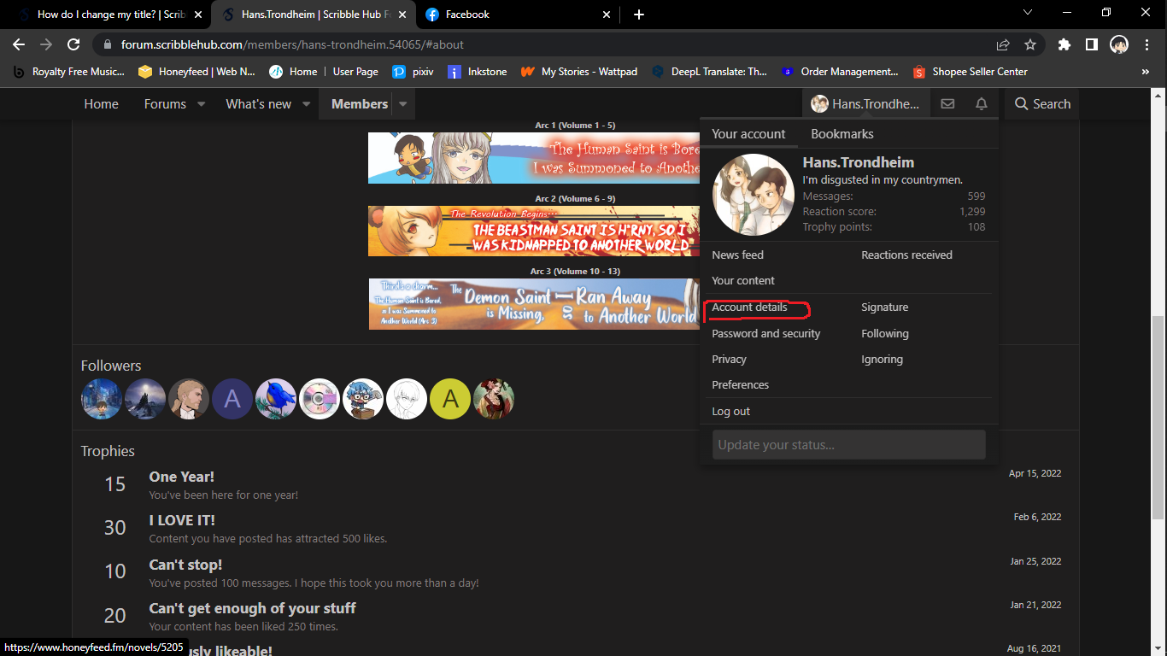Switch to the Bookmarks tab
Screen dimensions: 1167x656
[842, 134]
